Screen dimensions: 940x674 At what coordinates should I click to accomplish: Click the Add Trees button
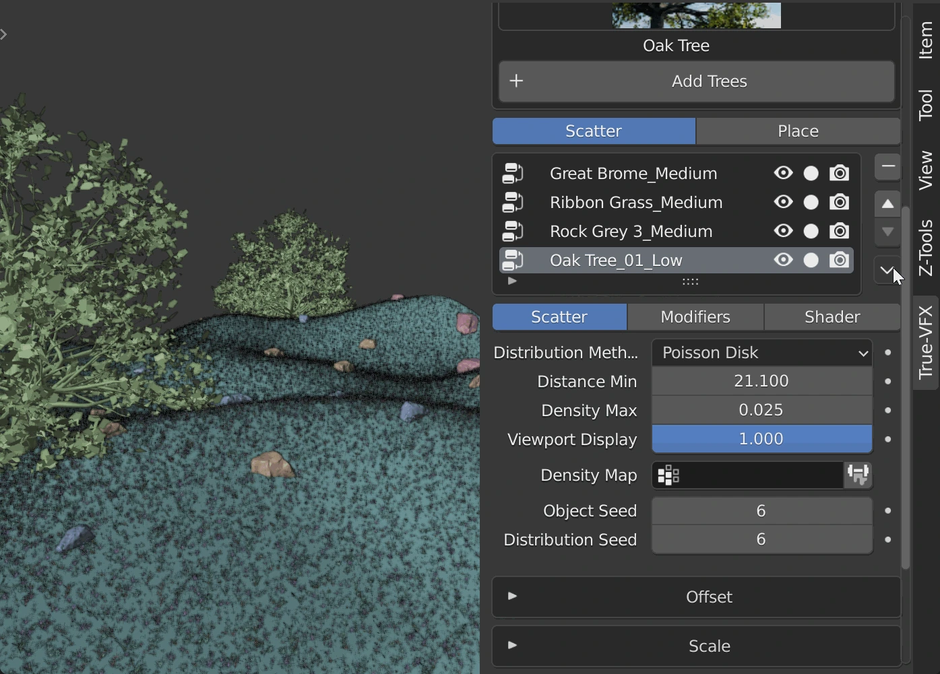[696, 81]
